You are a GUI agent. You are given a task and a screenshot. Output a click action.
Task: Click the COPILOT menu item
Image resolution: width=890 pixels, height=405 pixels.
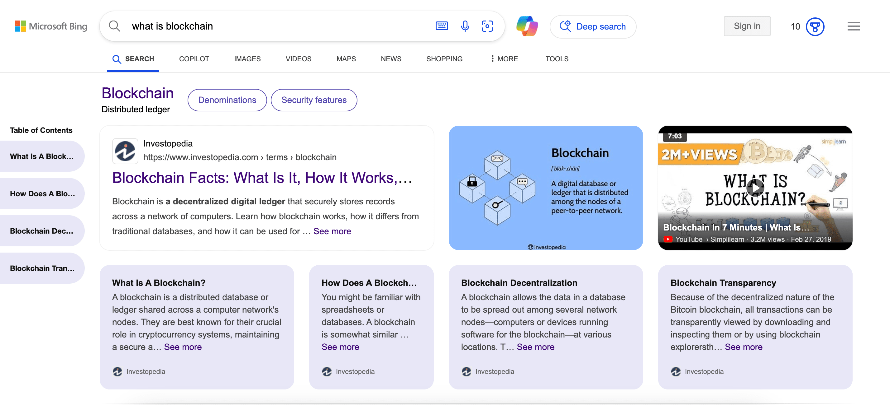(x=194, y=58)
